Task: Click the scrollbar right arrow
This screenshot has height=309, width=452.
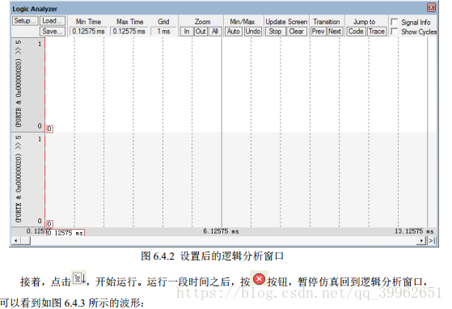Action: click(421, 240)
